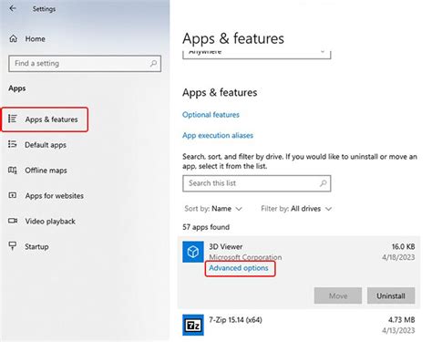
Task: Open Startup apps settings
Action: pos(36,246)
